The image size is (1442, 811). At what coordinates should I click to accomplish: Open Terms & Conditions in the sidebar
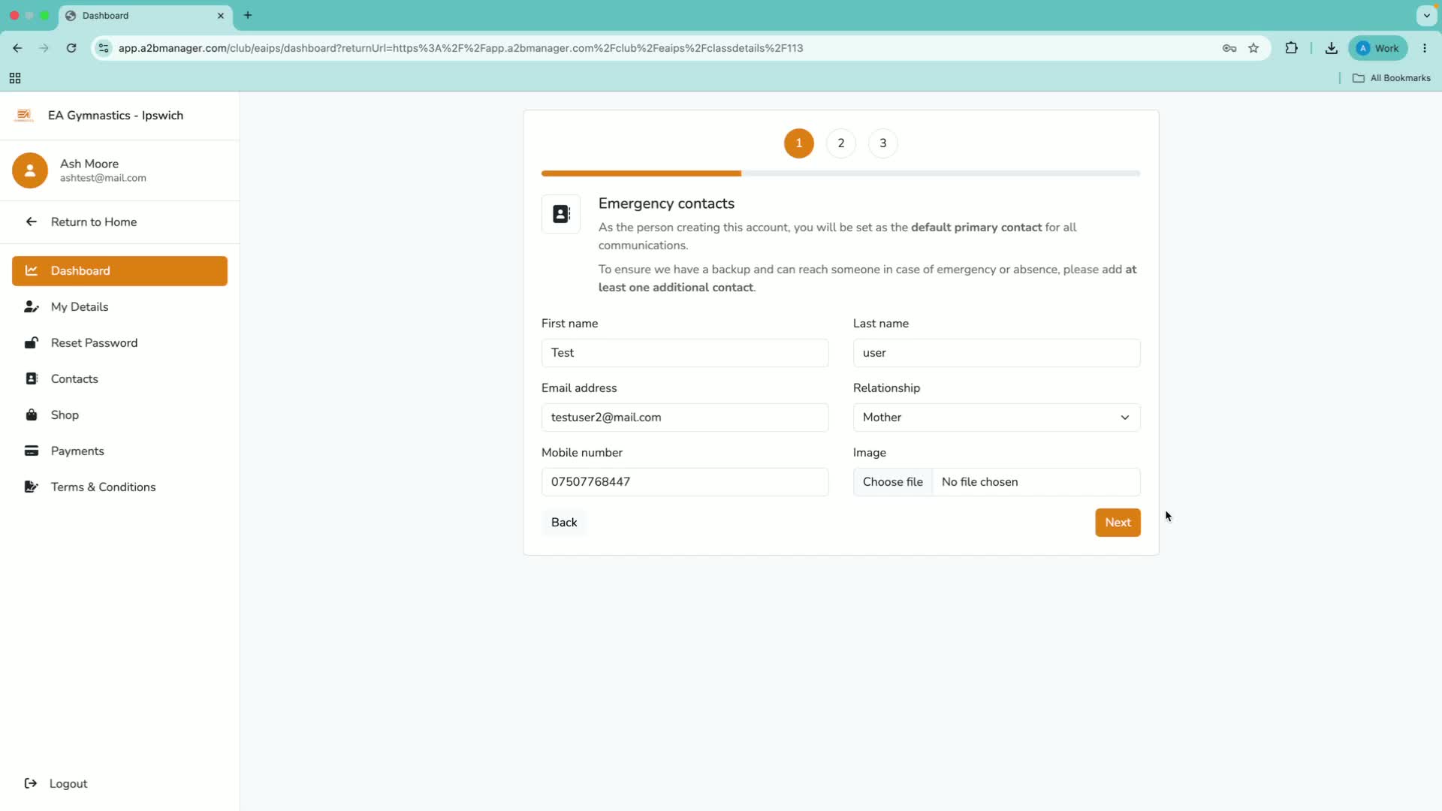[x=119, y=487]
